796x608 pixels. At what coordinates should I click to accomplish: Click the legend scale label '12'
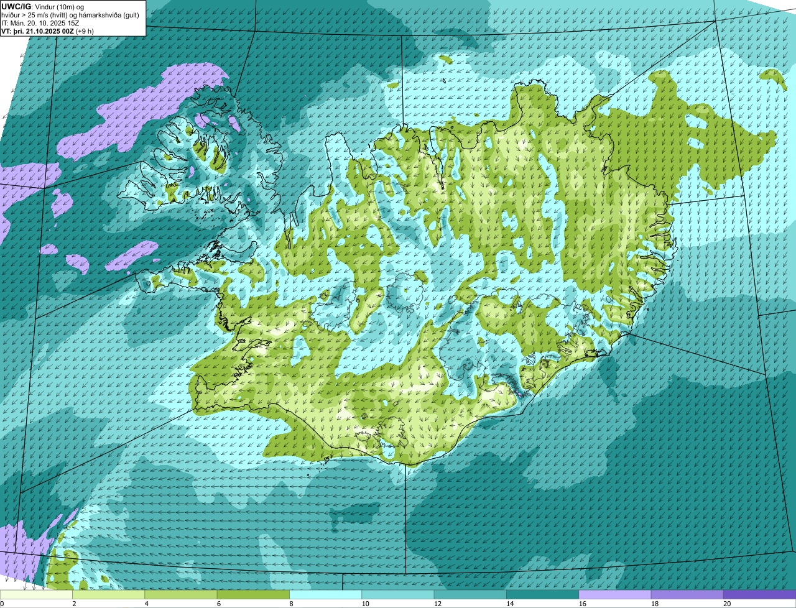(437, 604)
